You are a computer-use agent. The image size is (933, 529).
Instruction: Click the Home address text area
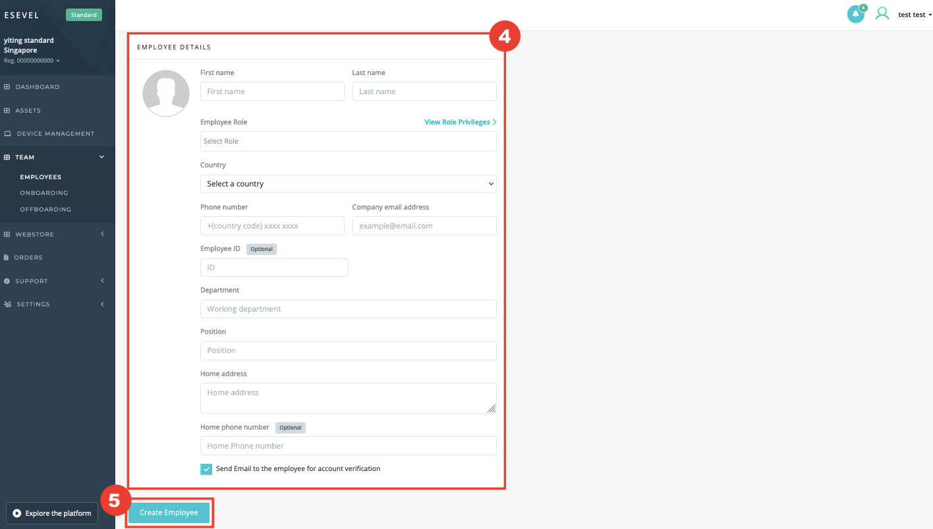point(349,398)
